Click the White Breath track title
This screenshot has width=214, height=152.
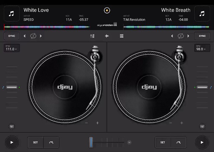click(x=176, y=10)
